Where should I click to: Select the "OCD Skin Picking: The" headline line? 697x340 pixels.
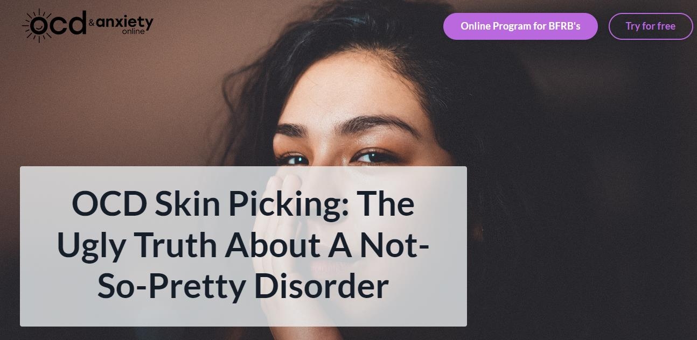[x=243, y=204]
